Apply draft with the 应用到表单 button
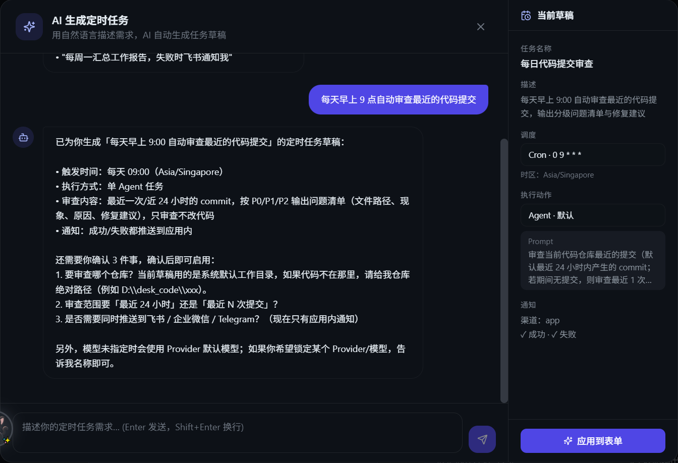Screen dimensions: 678x463 pos(593,441)
